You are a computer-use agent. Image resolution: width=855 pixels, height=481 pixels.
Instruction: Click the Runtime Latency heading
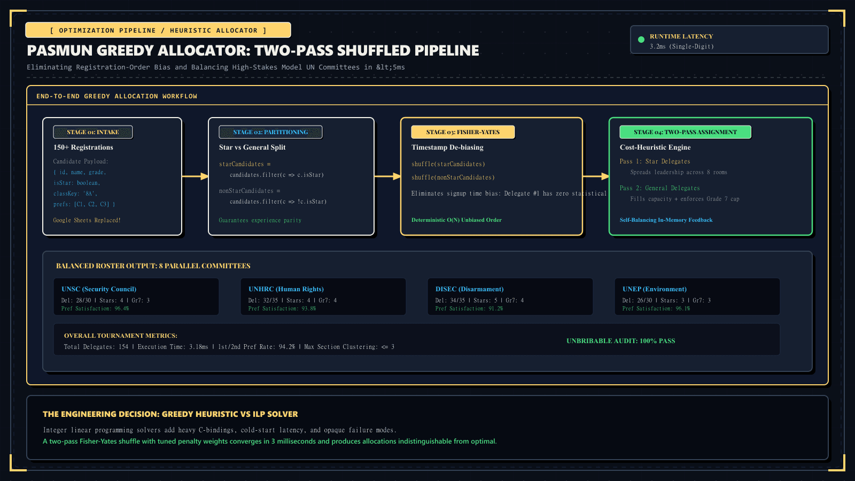click(x=681, y=36)
